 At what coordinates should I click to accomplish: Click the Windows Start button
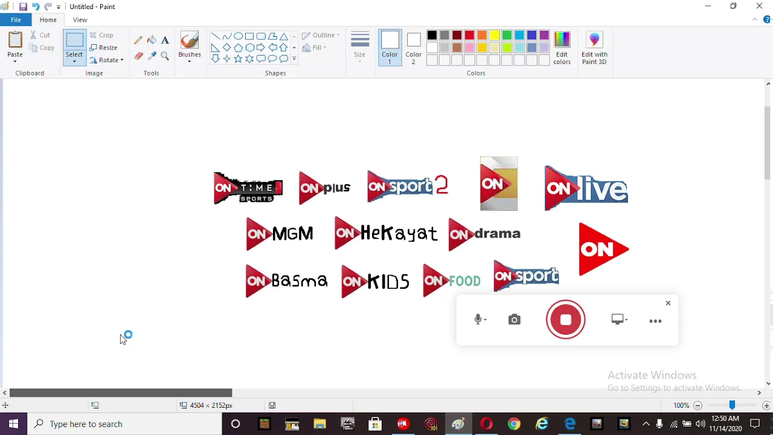(x=13, y=424)
